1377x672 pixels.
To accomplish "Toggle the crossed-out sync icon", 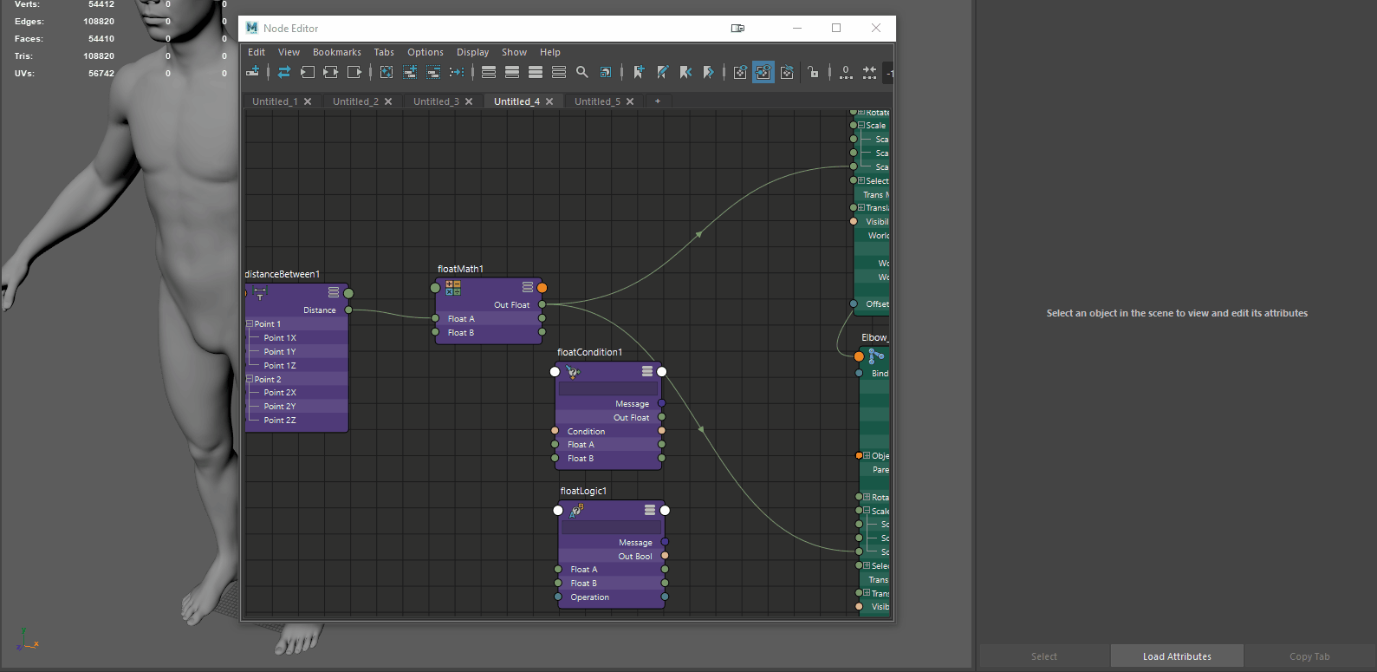I will coord(787,72).
